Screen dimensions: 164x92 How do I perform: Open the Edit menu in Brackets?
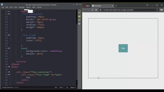coord(7,7)
